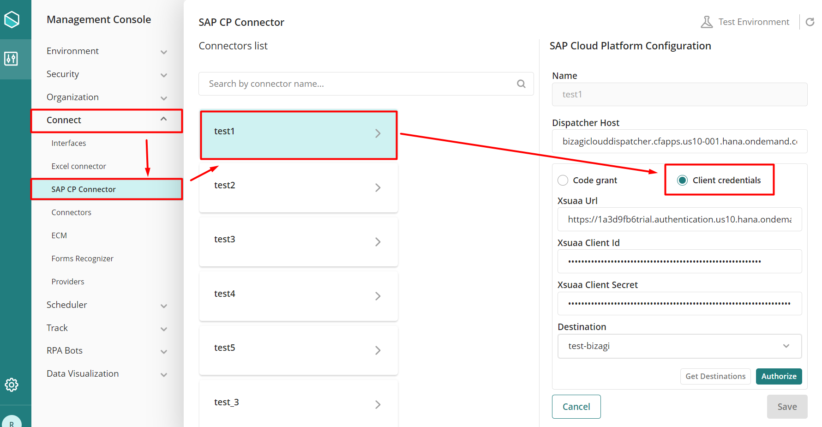Expand the Environment menu chevron
The image size is (822, 427).
164,52
